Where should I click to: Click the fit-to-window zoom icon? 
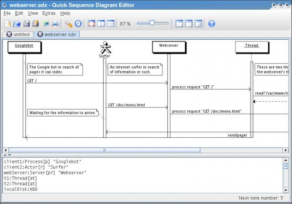pyautogui.click(x=91, y=24)
